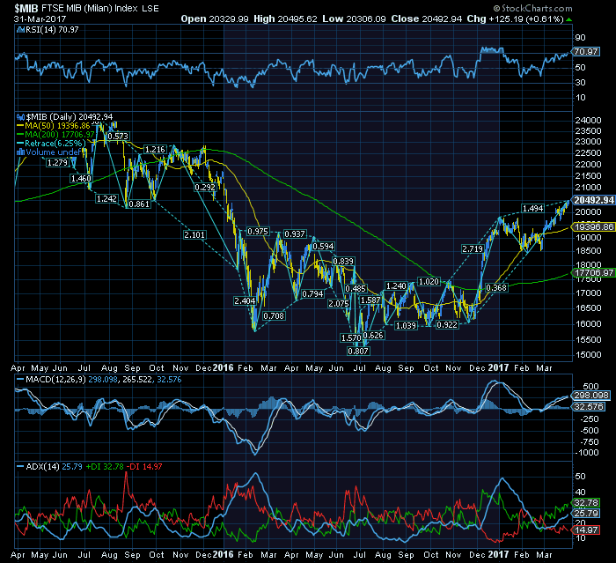This screenshot has height=563, width=616.
Task: Click the date 31-Mar-2017
Action: pyautogui.click(x=40, y=19)
